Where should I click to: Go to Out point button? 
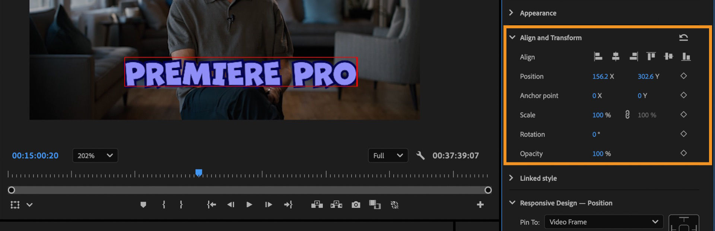pyautogui.click(x=288, y=205)
